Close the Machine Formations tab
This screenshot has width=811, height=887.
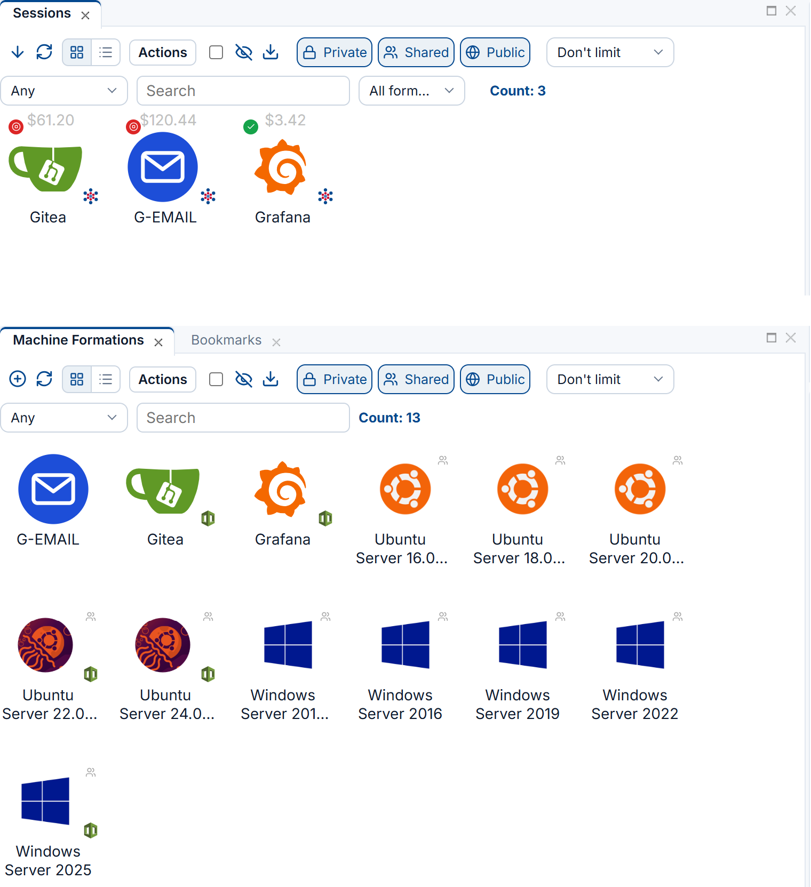click(x=158, y=342)
